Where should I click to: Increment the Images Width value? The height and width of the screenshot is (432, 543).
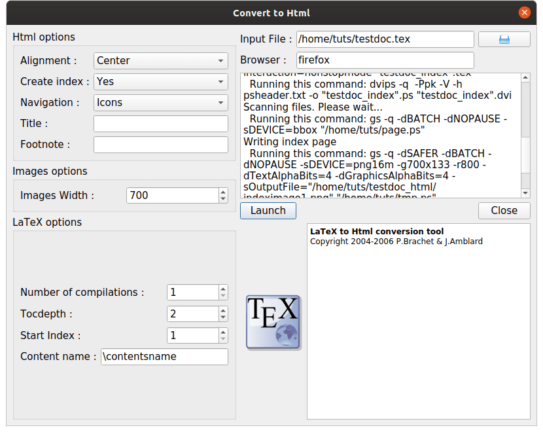click(x=223, y=191)
